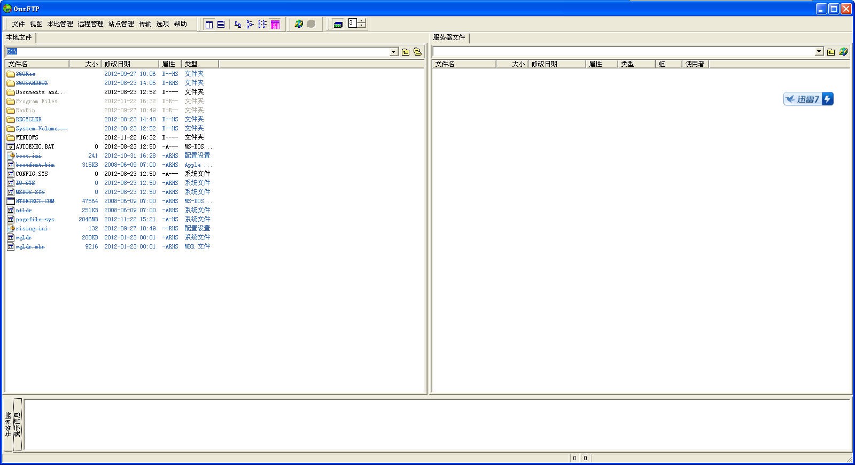Click the gray stop connection icon
Image resolution: width=855 pixels, height=465 pixels.
coord(311,24)
